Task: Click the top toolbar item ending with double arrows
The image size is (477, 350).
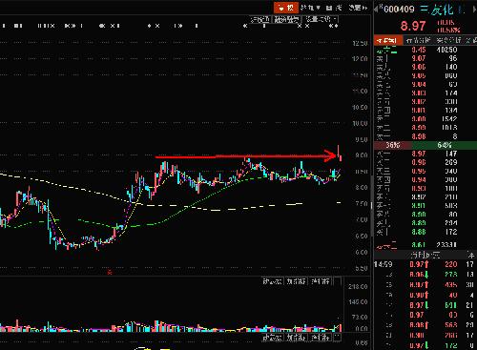Action: coord(358,8)
